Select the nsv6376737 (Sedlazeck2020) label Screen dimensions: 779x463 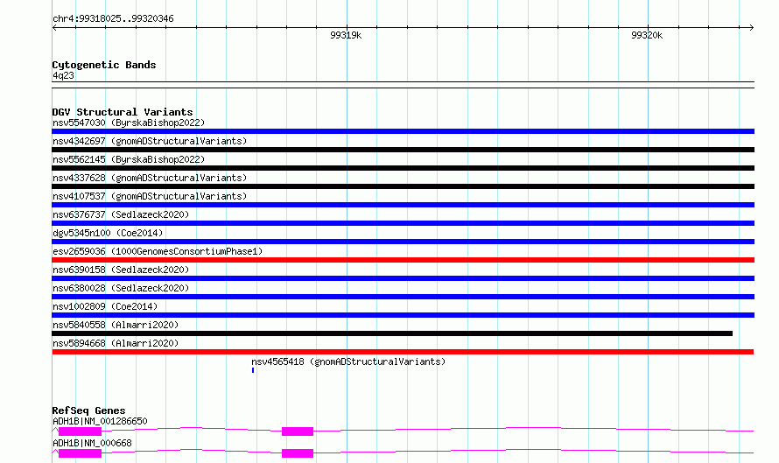point(121,214)
